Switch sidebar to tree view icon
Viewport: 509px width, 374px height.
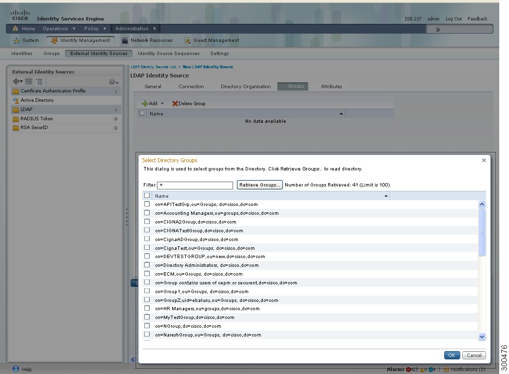pos(39,81)
